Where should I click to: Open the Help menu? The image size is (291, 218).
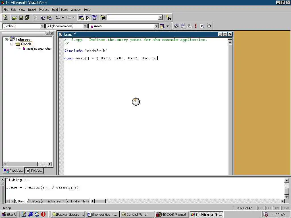[87, 10]
